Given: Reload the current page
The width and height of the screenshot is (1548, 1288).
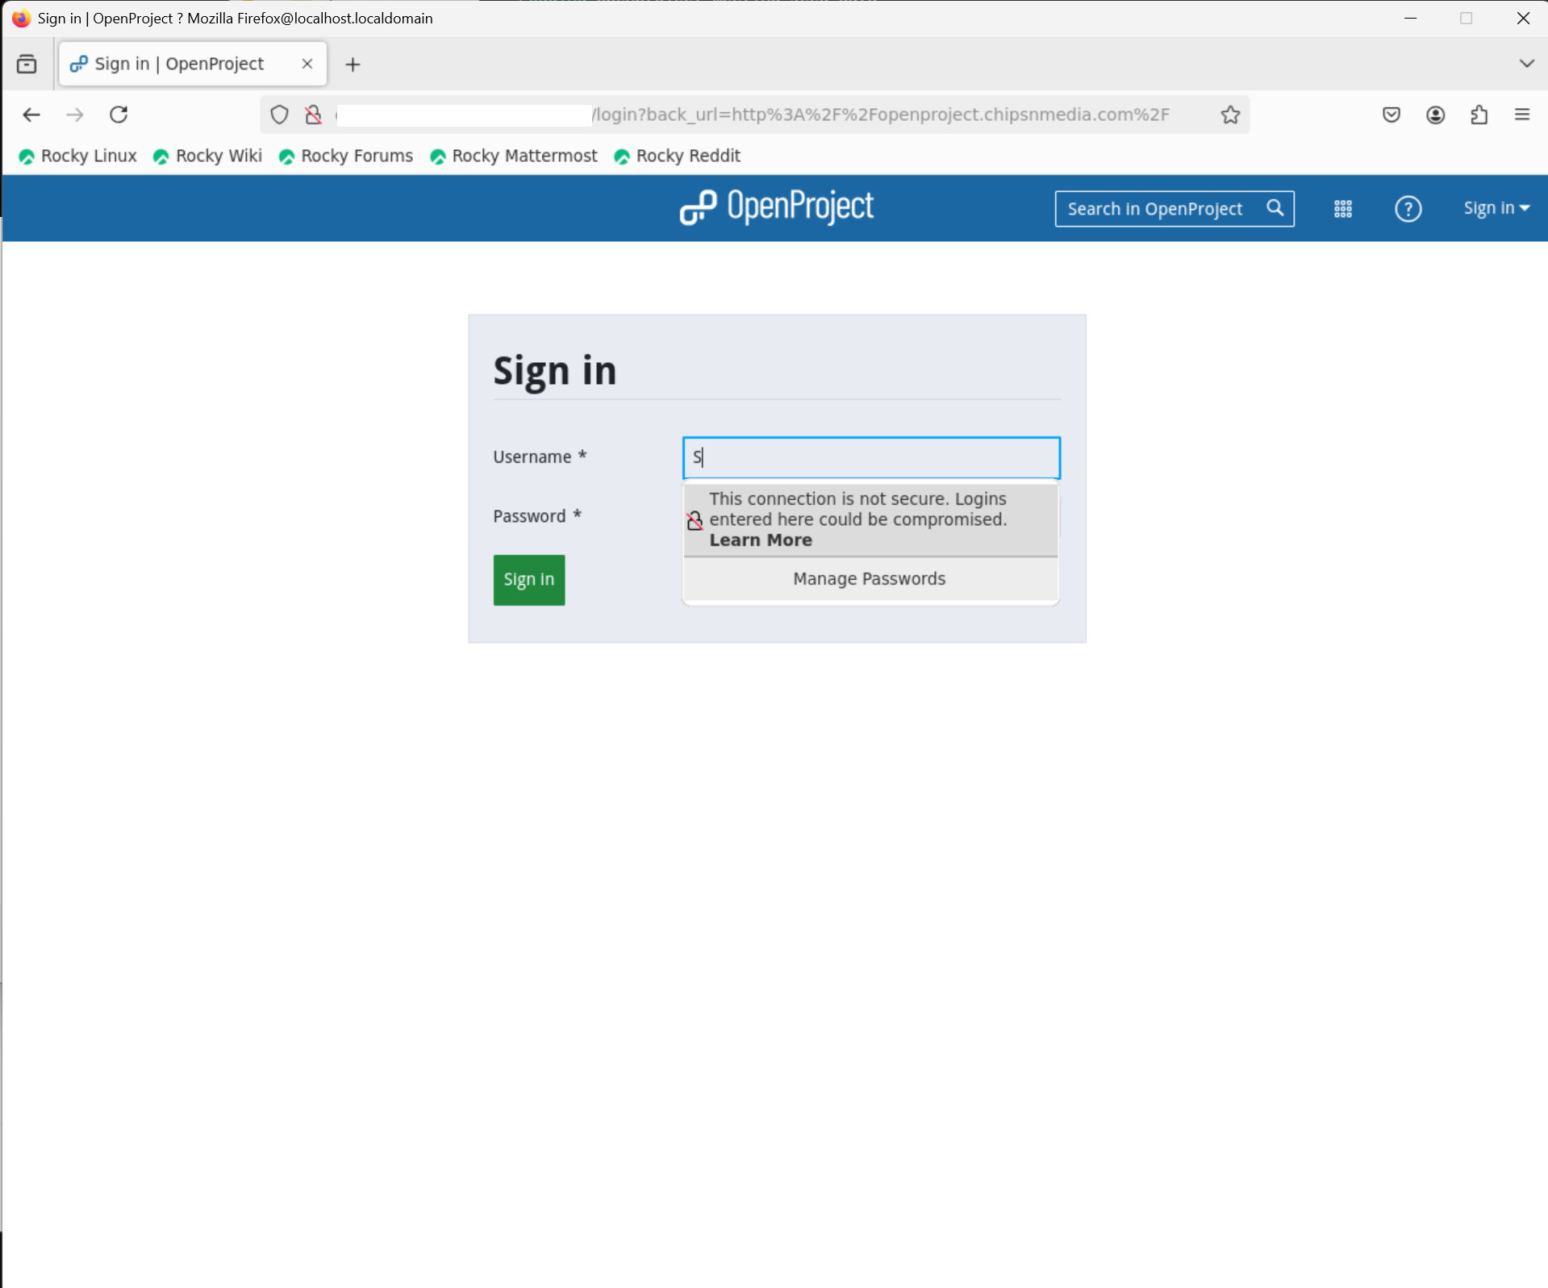Looking at the screenshot, I should [x=119, y=115].
